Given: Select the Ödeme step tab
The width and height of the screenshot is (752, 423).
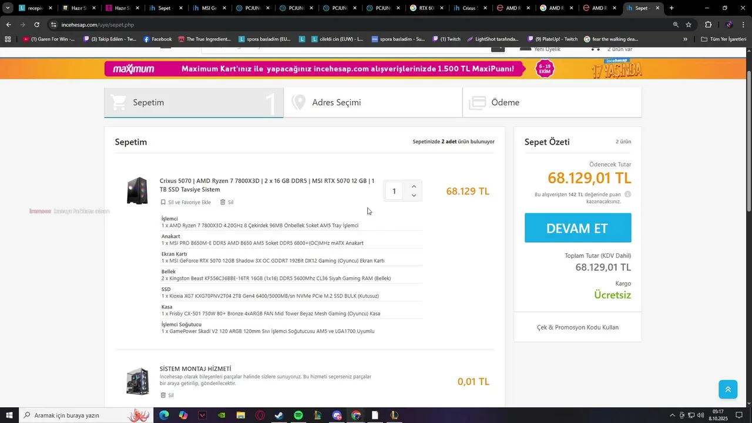Looking at the screenshot, I should point(552,102).
